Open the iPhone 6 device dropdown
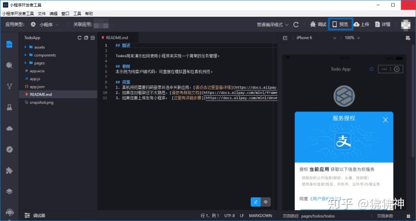This screenshot has height=221, width=416. tap(316, 38)
